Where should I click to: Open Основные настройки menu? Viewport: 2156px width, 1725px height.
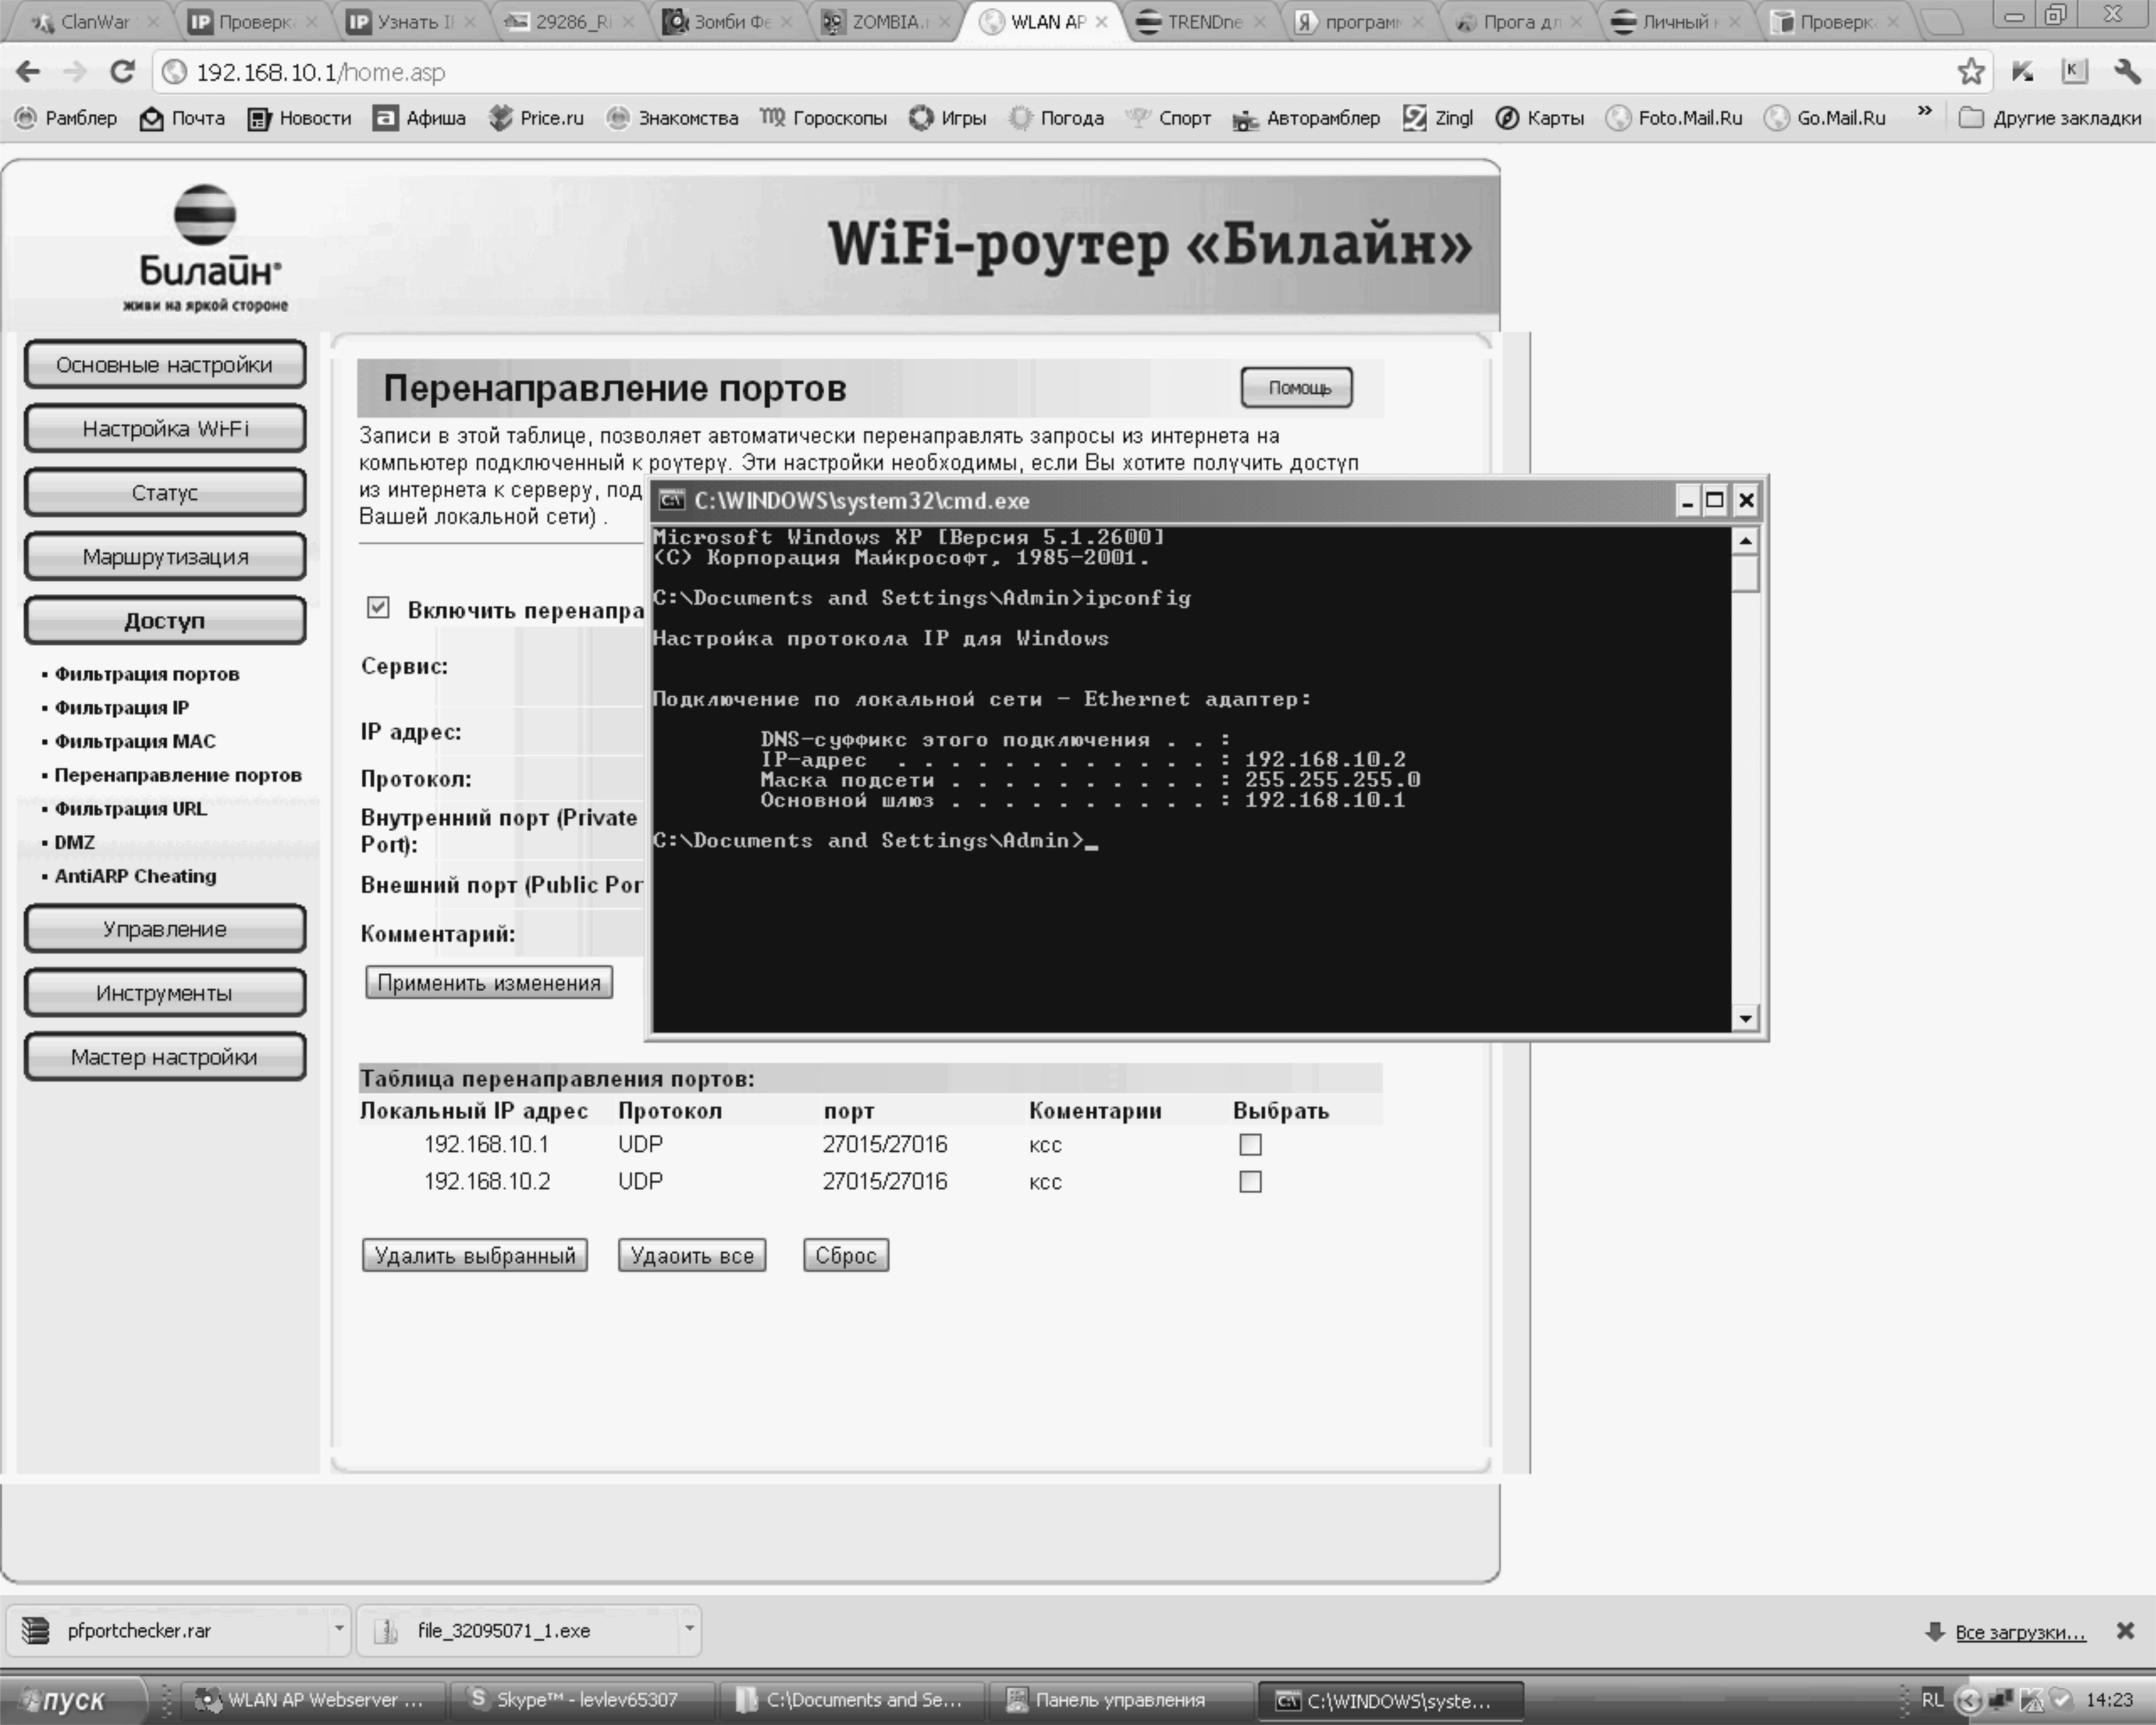(x=165, y=365)
